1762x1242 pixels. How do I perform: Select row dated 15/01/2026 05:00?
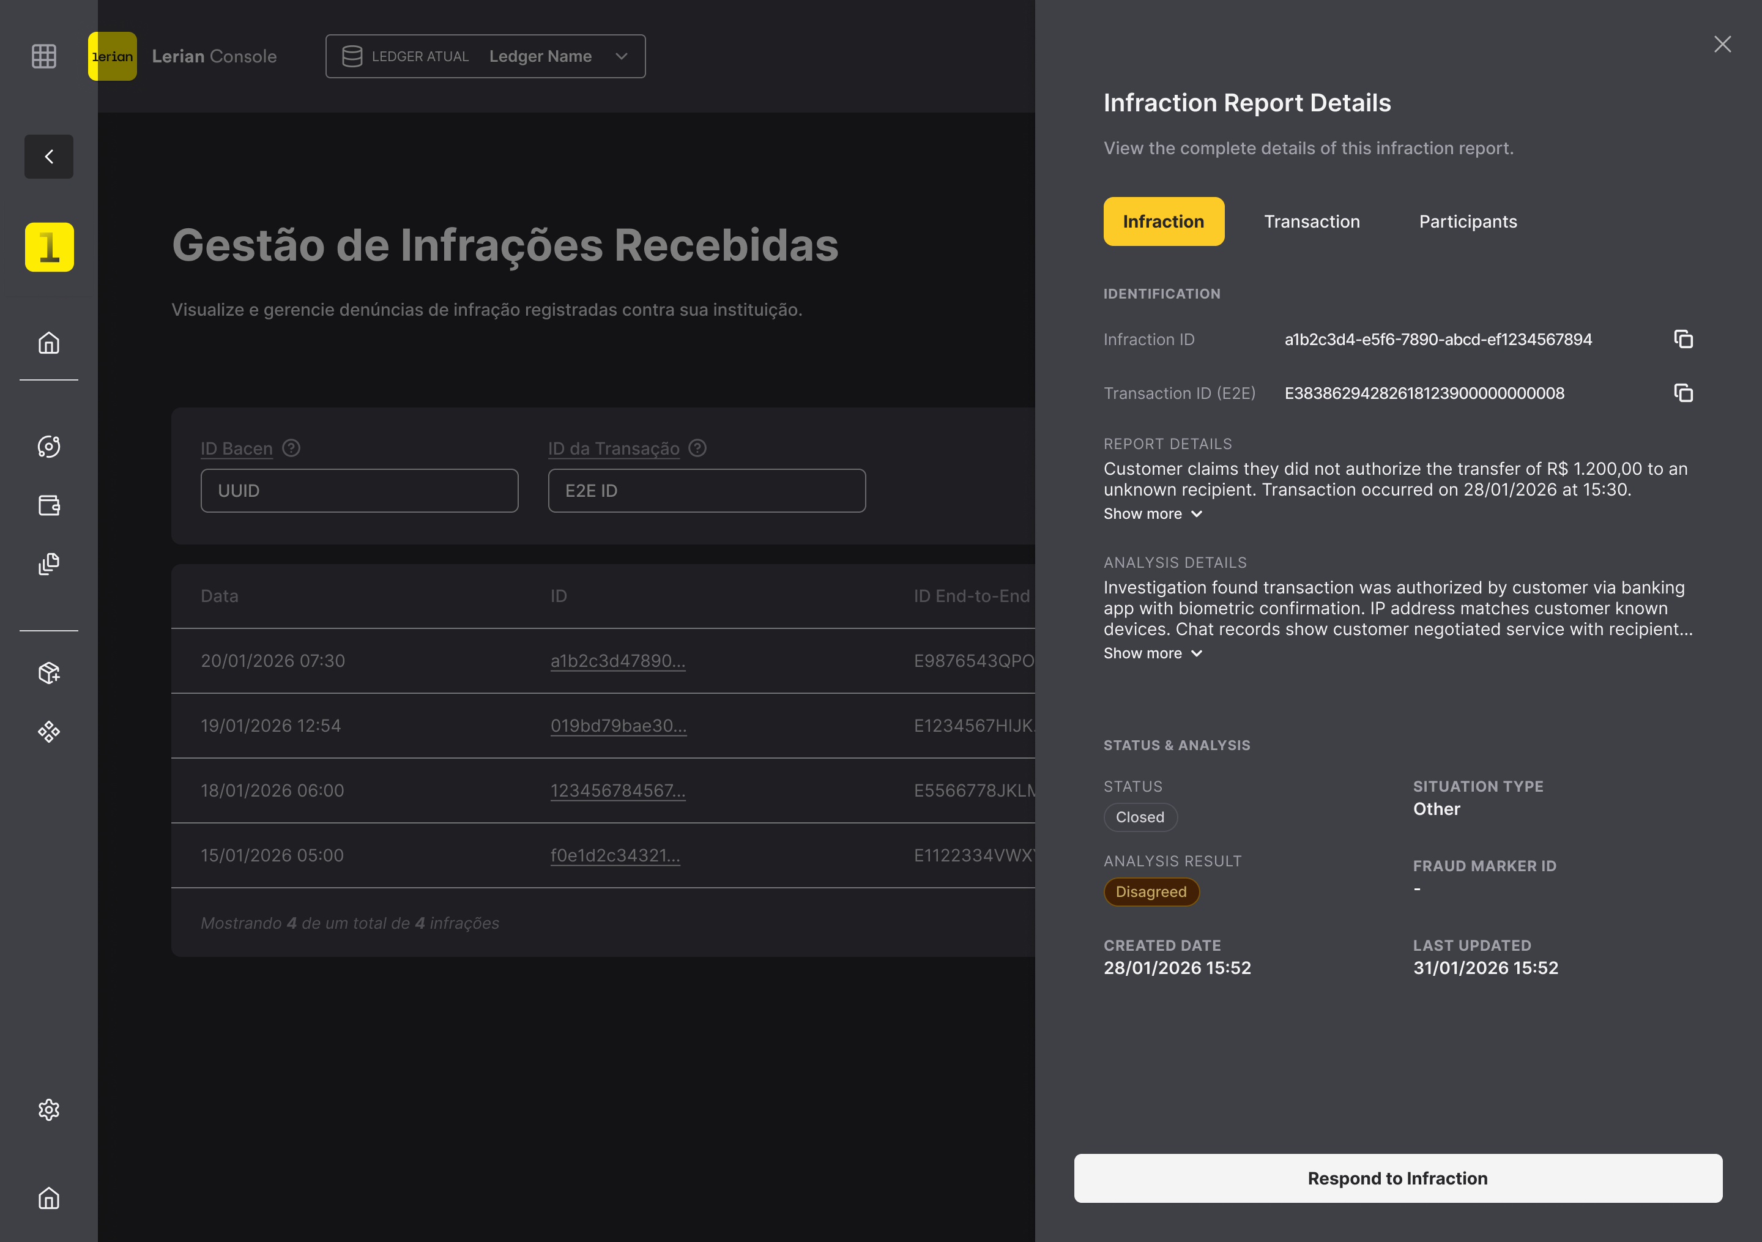point(603,855)
